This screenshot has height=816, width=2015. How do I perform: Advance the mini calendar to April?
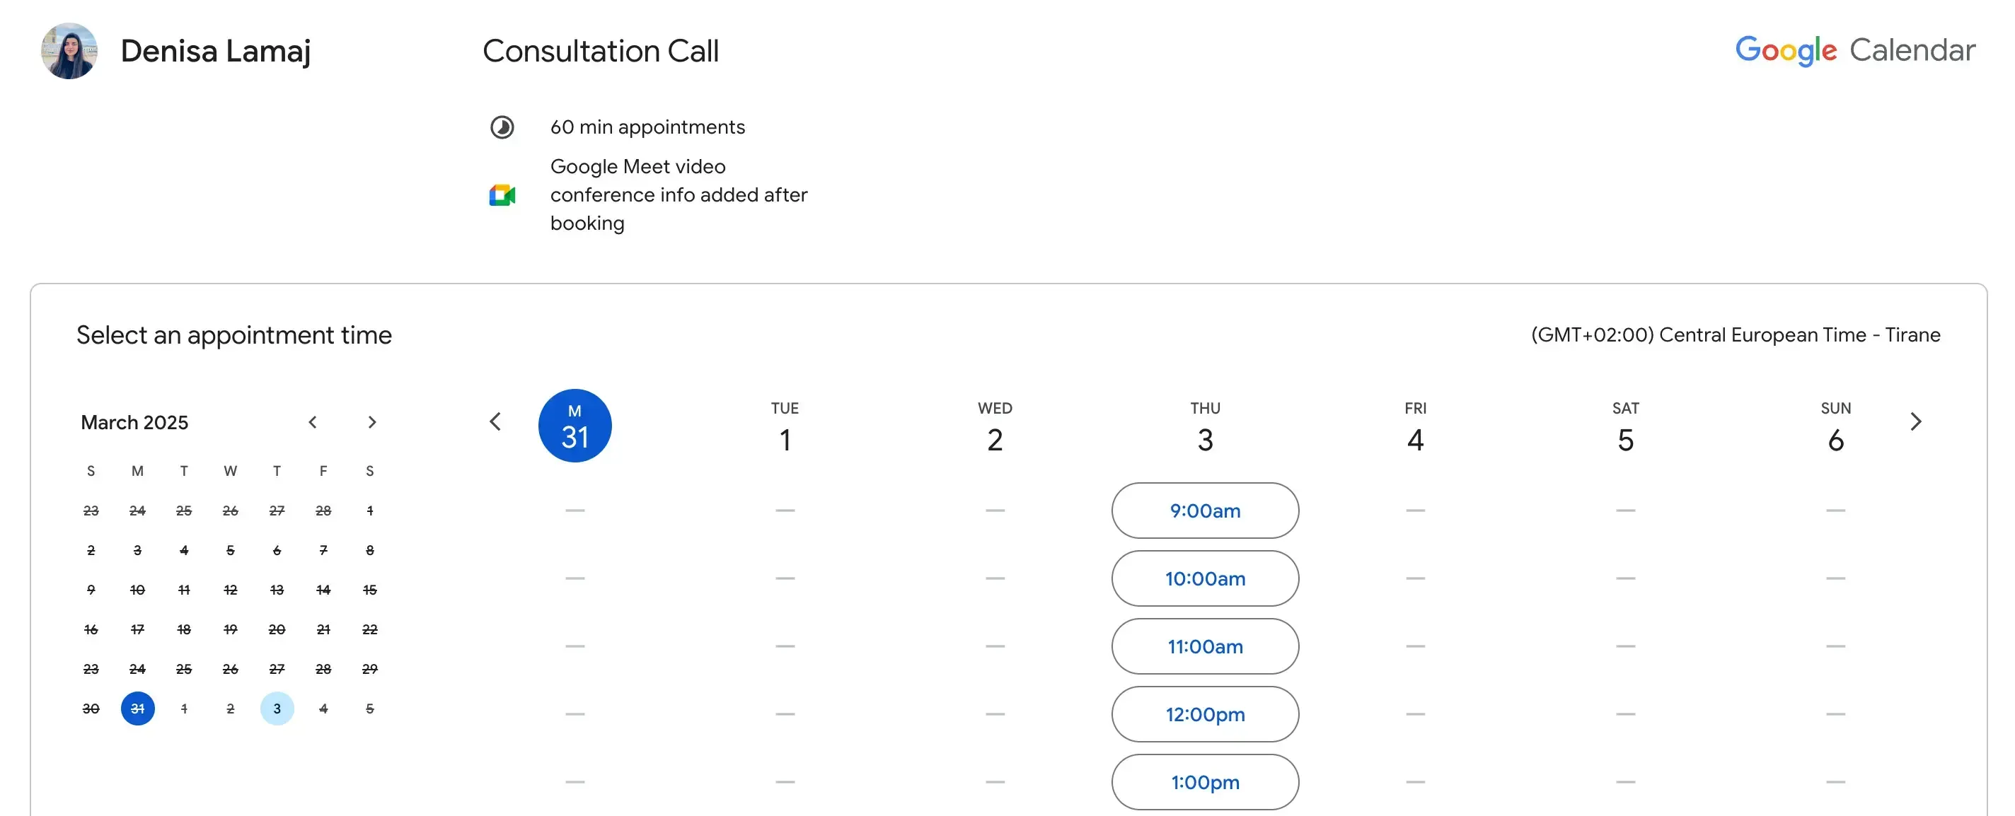(x=372, y=421)
